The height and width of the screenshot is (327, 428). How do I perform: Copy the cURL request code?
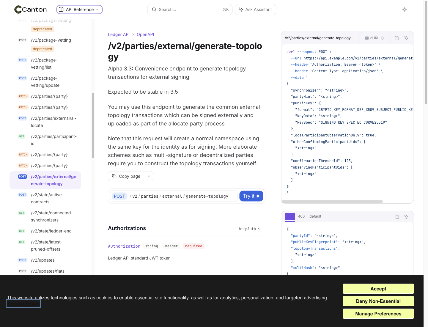point(397,38)
